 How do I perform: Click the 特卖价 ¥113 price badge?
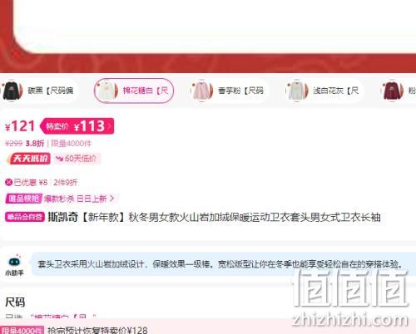[x=77, y=126]
